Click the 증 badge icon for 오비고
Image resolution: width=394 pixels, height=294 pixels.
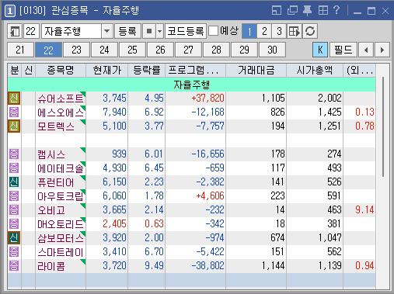(14, 210)
